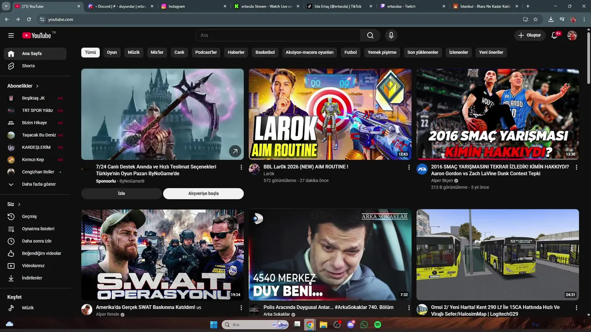Click external link arrow on ad thumbnail
This screenshot has height=332, width=591.
coord(235,151)
